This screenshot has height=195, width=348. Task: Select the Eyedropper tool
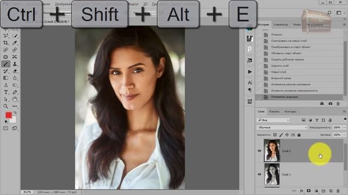pos(15,43)
